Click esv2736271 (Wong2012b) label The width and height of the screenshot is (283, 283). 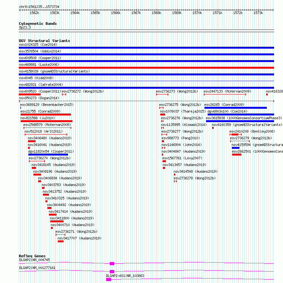pyautogui.click(x=76, y=231)
